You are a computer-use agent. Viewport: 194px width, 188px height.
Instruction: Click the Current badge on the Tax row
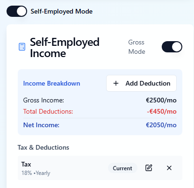(122, 168)
